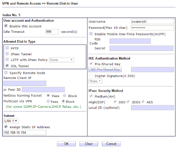Check the IPsec Tunnel option

pos(7,54)
